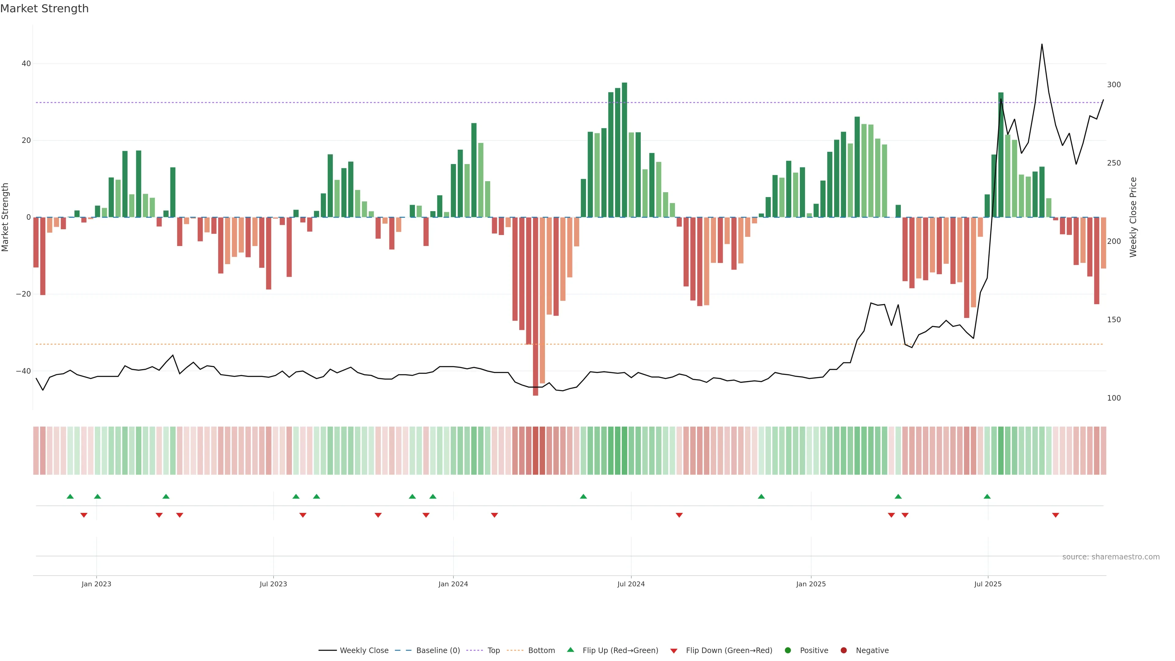Click the Jan 2023 x-axis label

pos(96,584)
